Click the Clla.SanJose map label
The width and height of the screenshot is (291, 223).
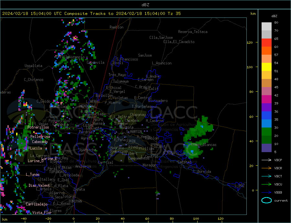point(161,38)
